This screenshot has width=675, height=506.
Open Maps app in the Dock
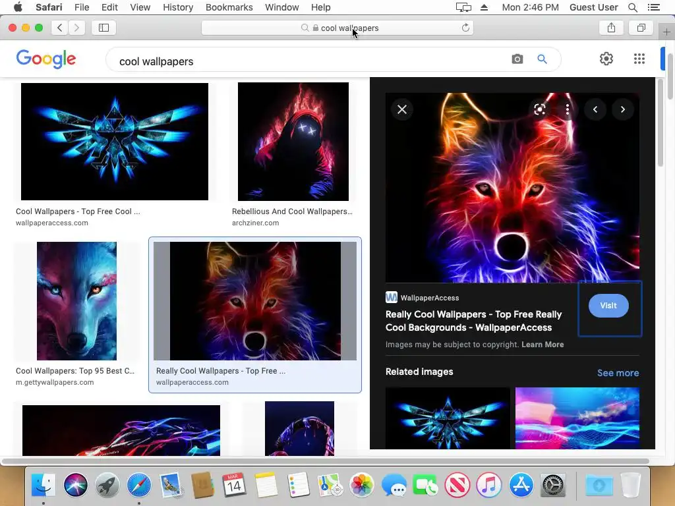tap(330, 485)
